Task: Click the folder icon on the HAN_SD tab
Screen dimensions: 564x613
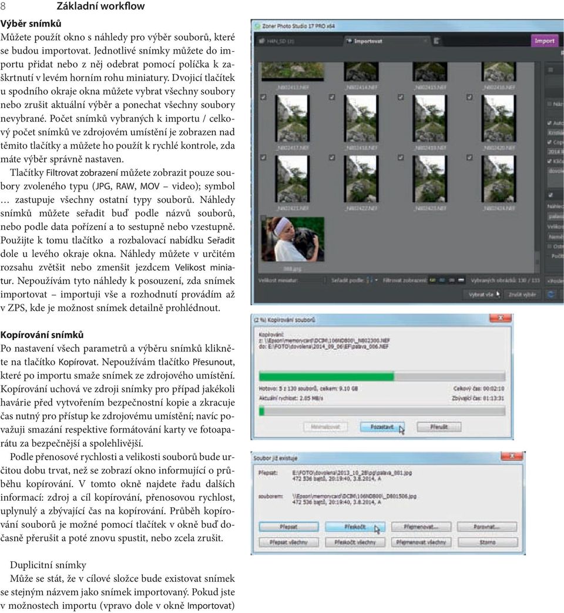Action: click(261, 41)
